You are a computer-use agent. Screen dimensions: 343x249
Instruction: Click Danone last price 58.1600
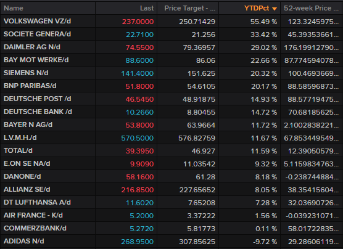(x=140, y=177)
